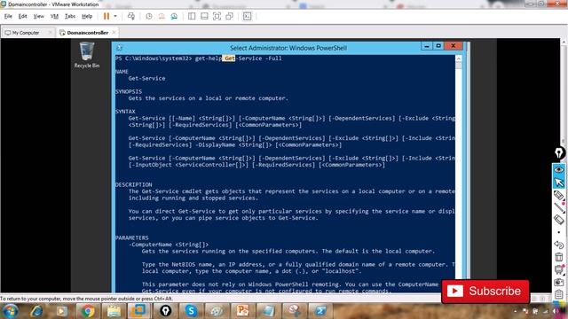
Task: Select the highlighter tool in pen toolbar
Action: point(558,195)
